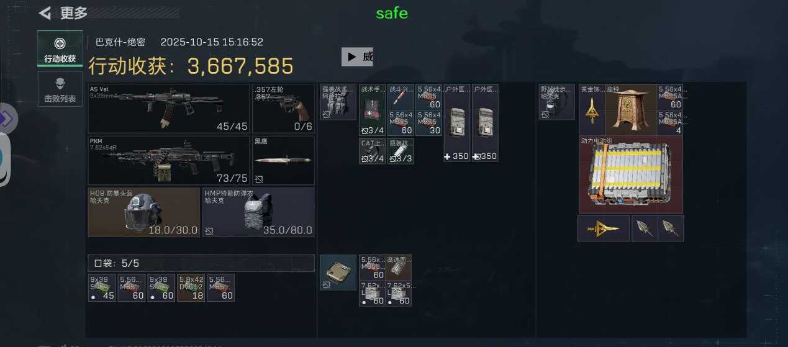Select the first 户外医 medical kit
The width and height of the screenshot is (788, 347).
pos(456,123)
